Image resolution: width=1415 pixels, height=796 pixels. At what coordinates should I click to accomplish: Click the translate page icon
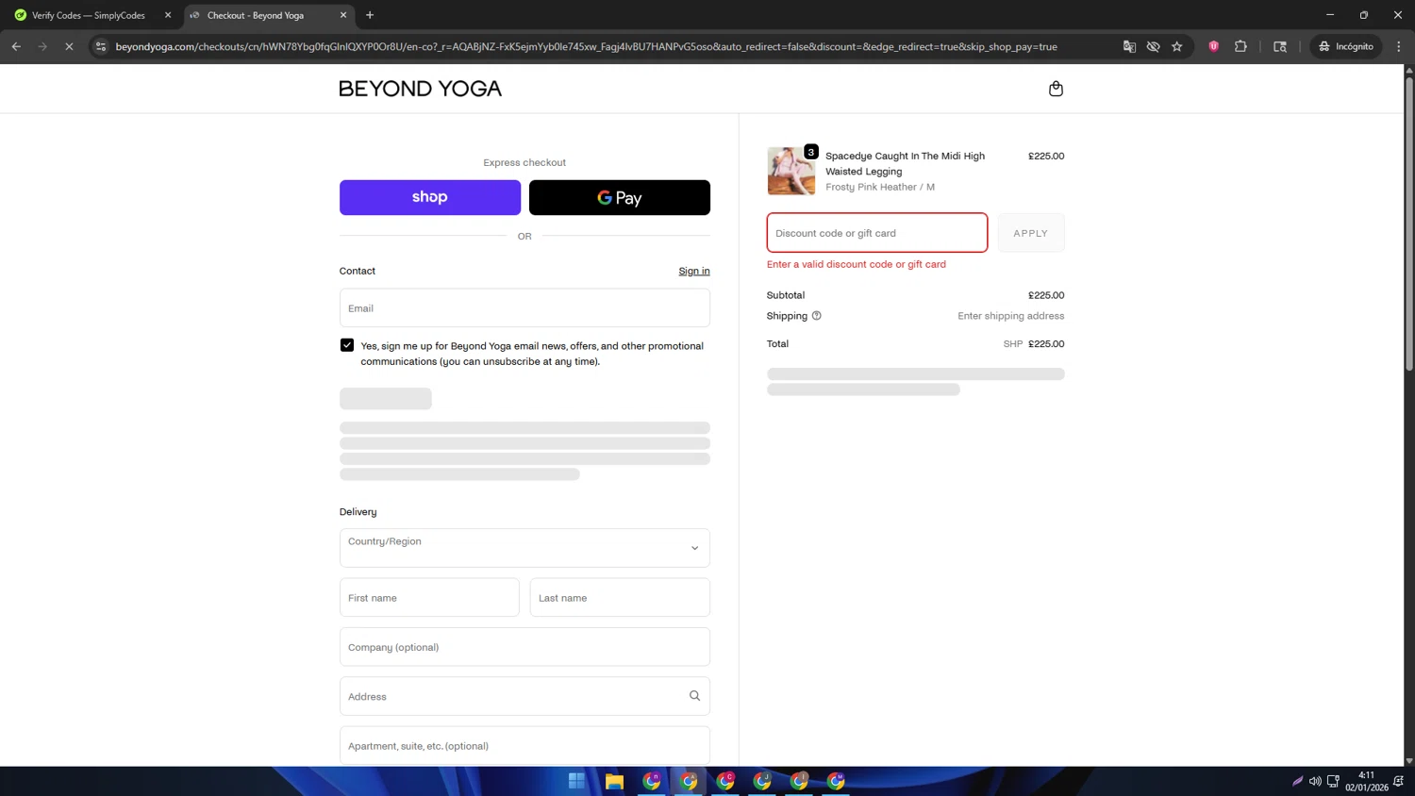coord(1129,46)
